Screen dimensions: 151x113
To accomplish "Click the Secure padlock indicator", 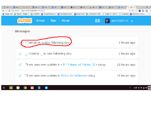I will (x=16, y=11).
